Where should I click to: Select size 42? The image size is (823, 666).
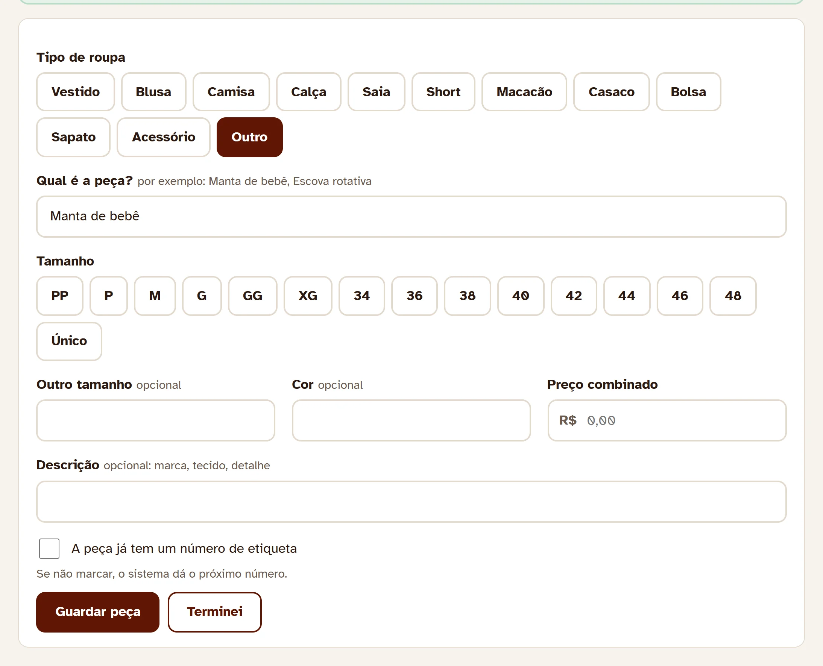[574, 296]
